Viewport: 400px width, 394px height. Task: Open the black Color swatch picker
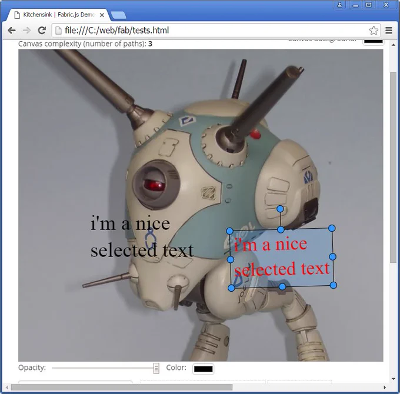pyautogui.click(x=203, y=369)
